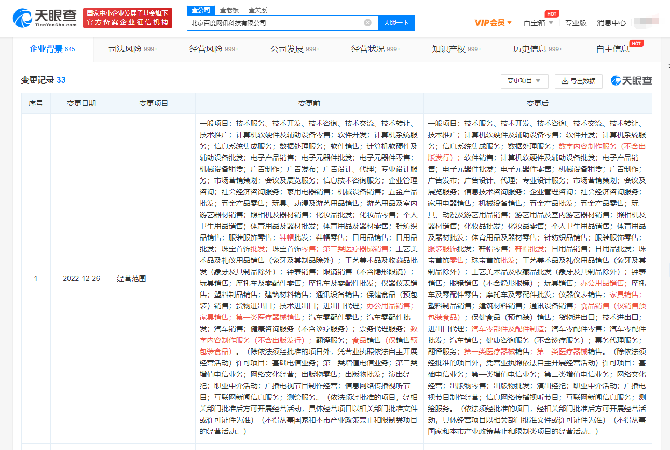This screenshot has height=450, width=670.
Task: Open 消息中心
Action: pos(611,23)
